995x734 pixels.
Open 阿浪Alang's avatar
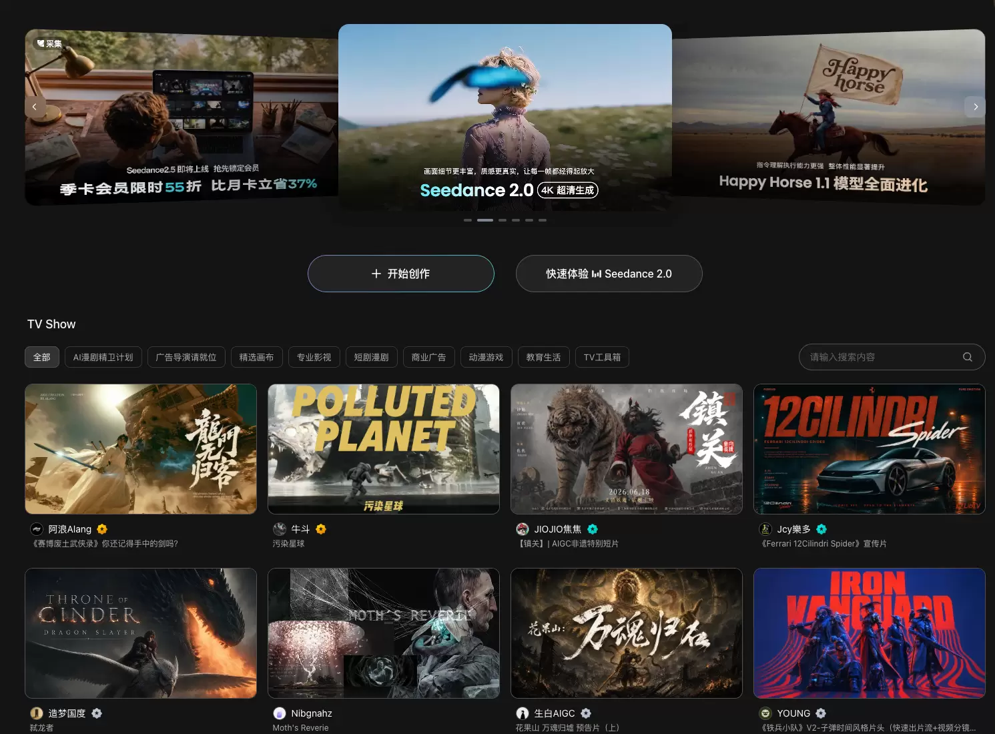click(x=37, y=529)
